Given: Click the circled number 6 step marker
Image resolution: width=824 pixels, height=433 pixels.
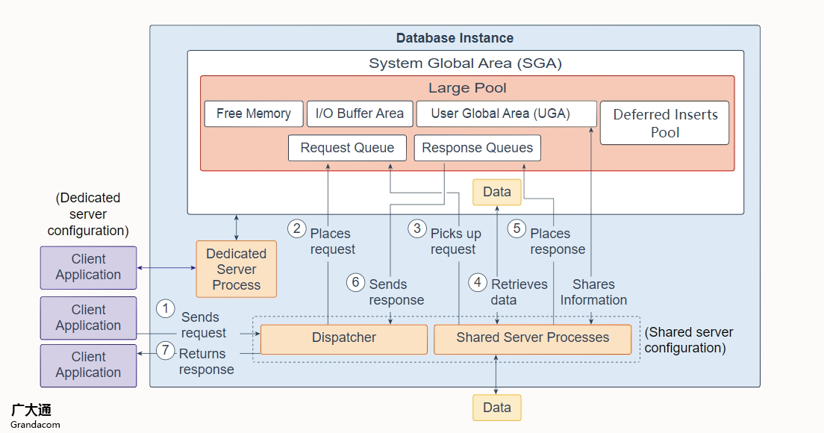Looking at the screenshot, I should tap(356, 282).
